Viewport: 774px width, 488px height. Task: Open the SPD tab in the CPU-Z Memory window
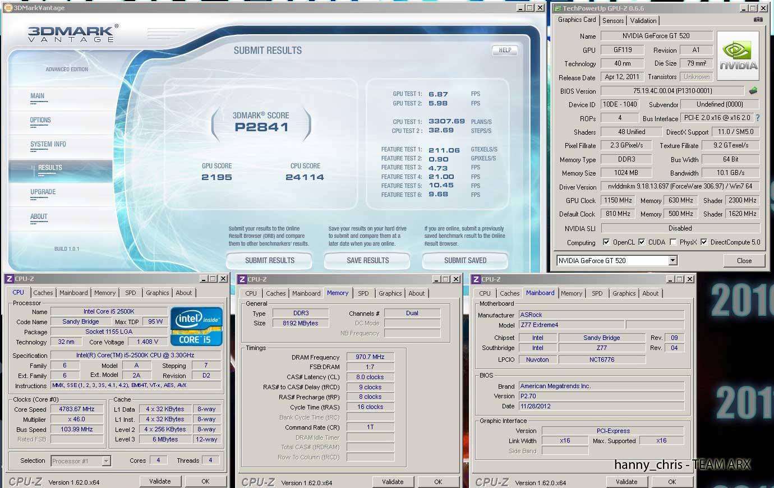pyautogui.click(x=363, y=293)
